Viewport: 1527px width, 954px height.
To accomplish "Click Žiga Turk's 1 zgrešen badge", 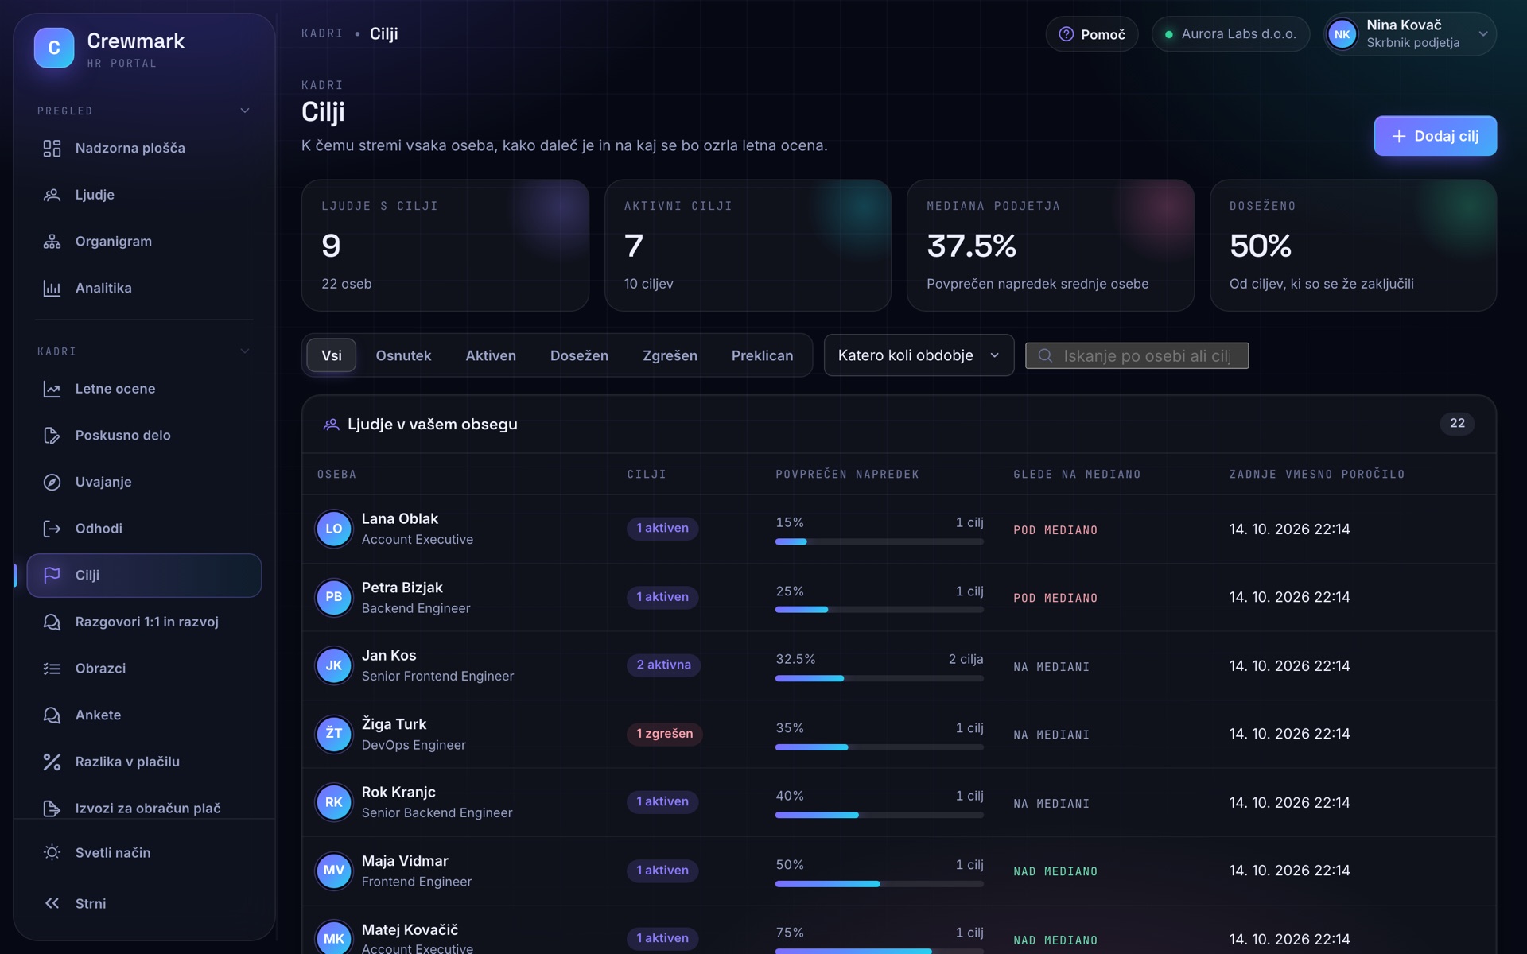I will pyautogui.click(x=664, y=734).
